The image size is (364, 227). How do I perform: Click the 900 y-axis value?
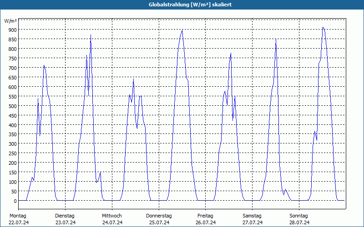pyautogui.click(x=13, y=30)
